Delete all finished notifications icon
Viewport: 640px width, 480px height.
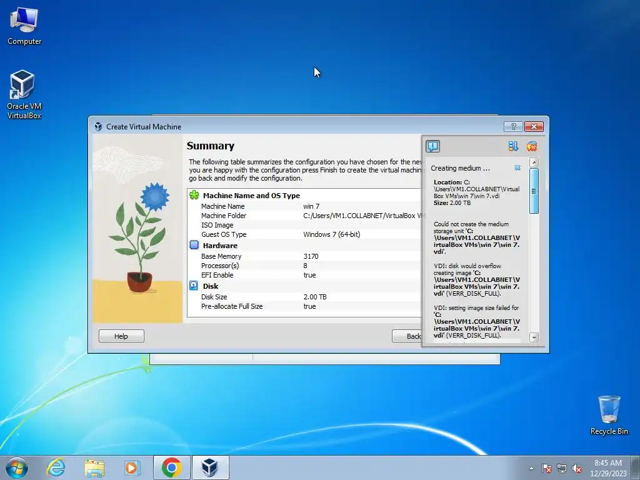coord(531,146)
